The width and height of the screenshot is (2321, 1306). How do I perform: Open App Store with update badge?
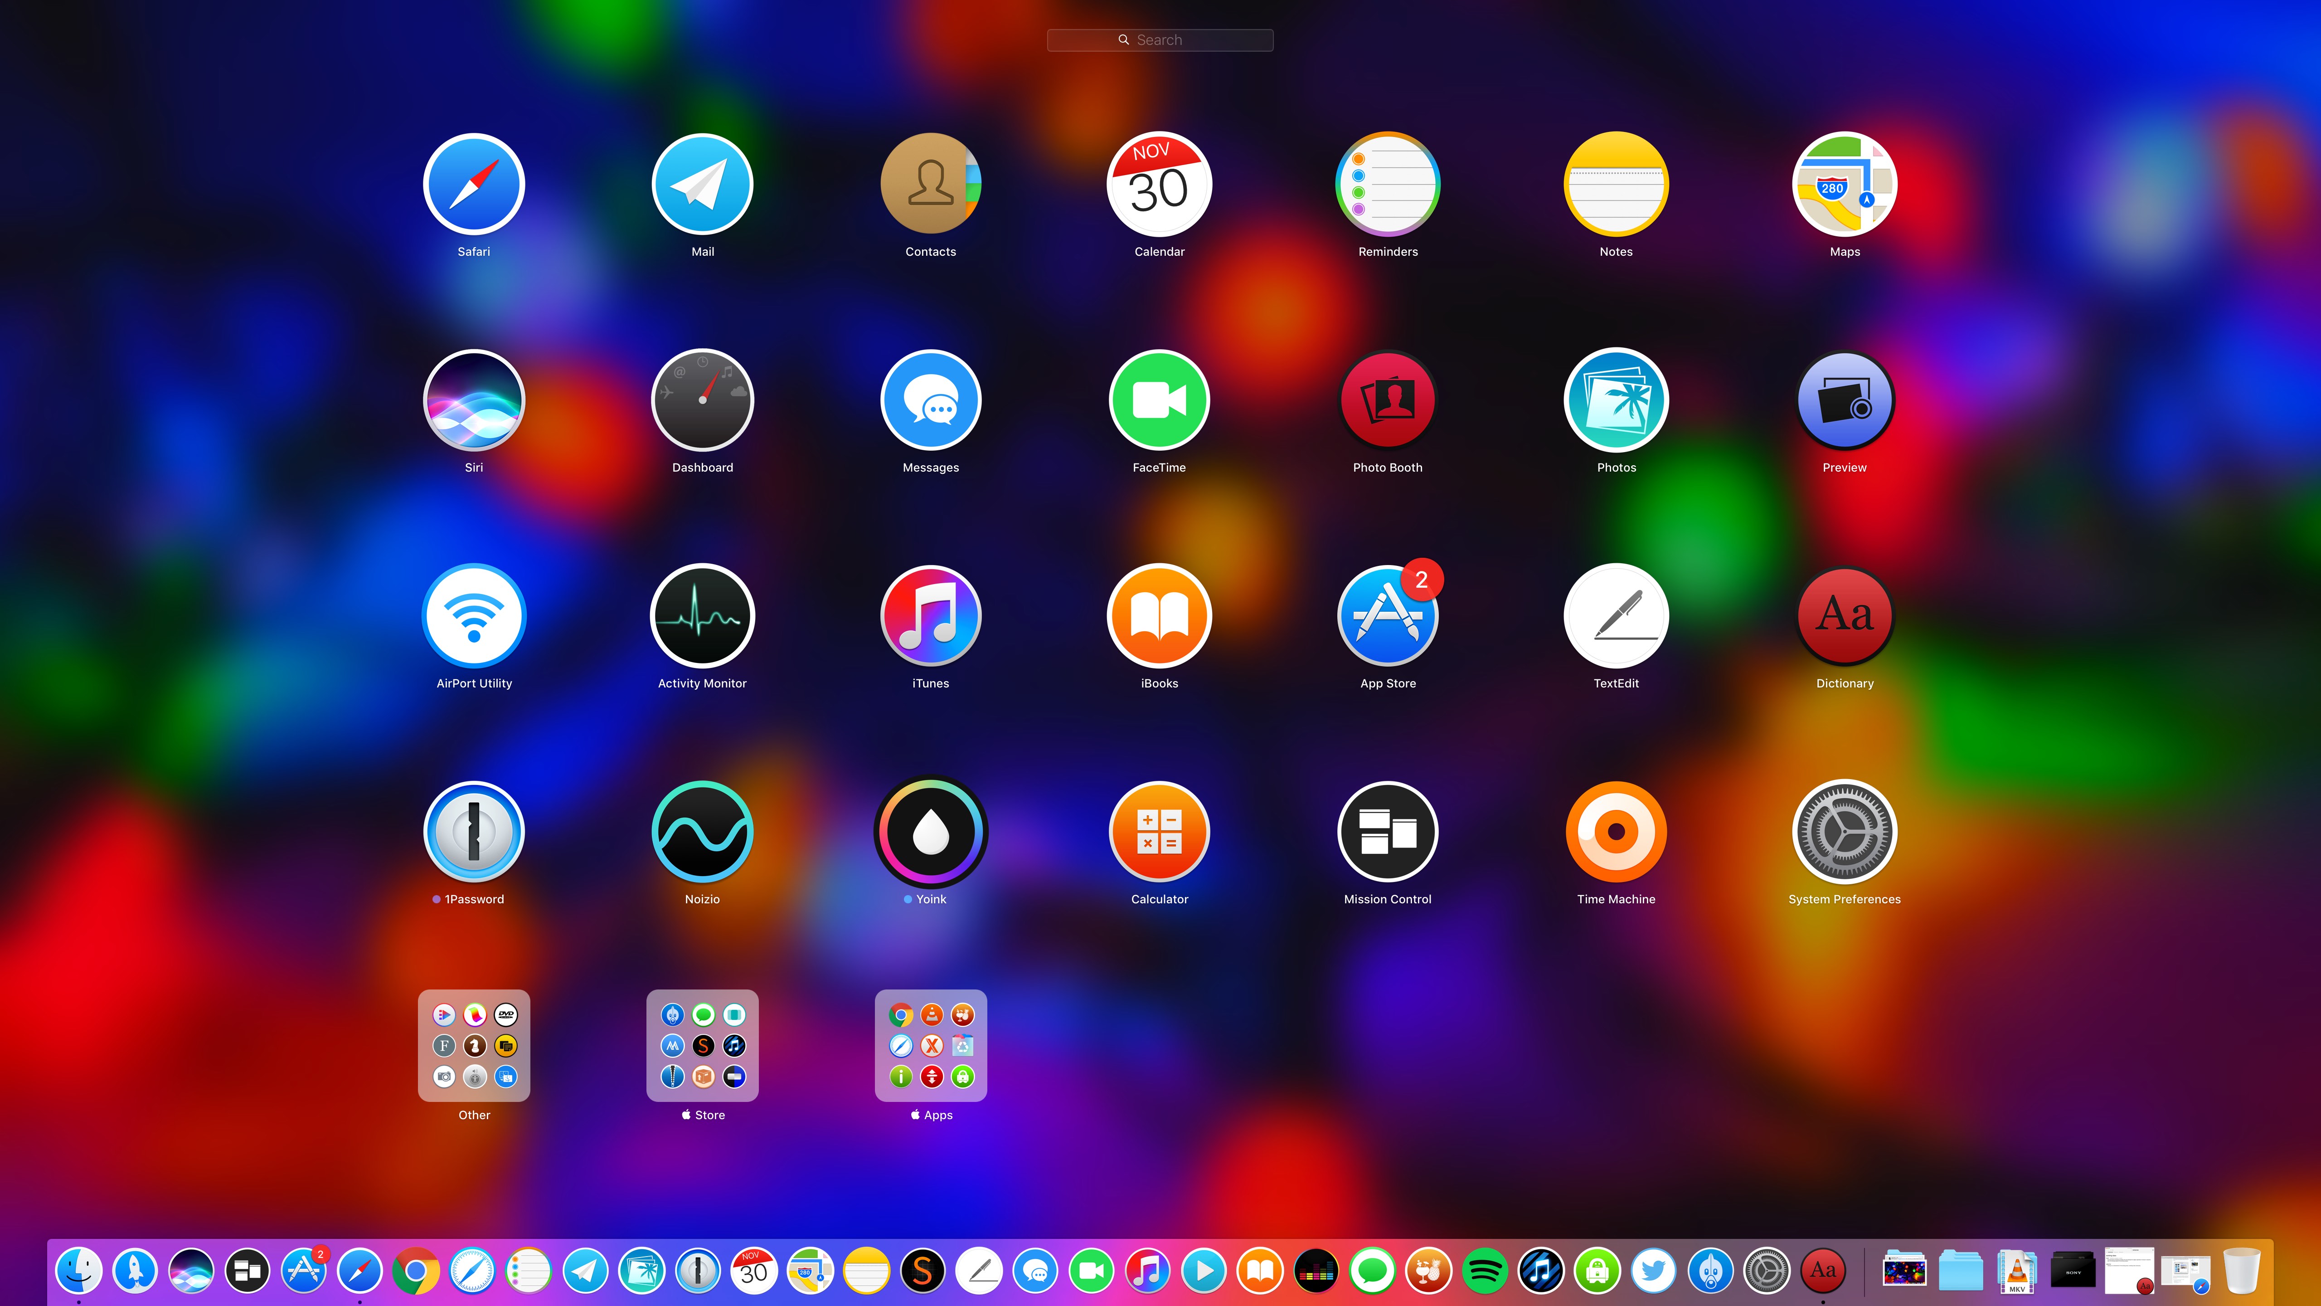pos(1388,617)
